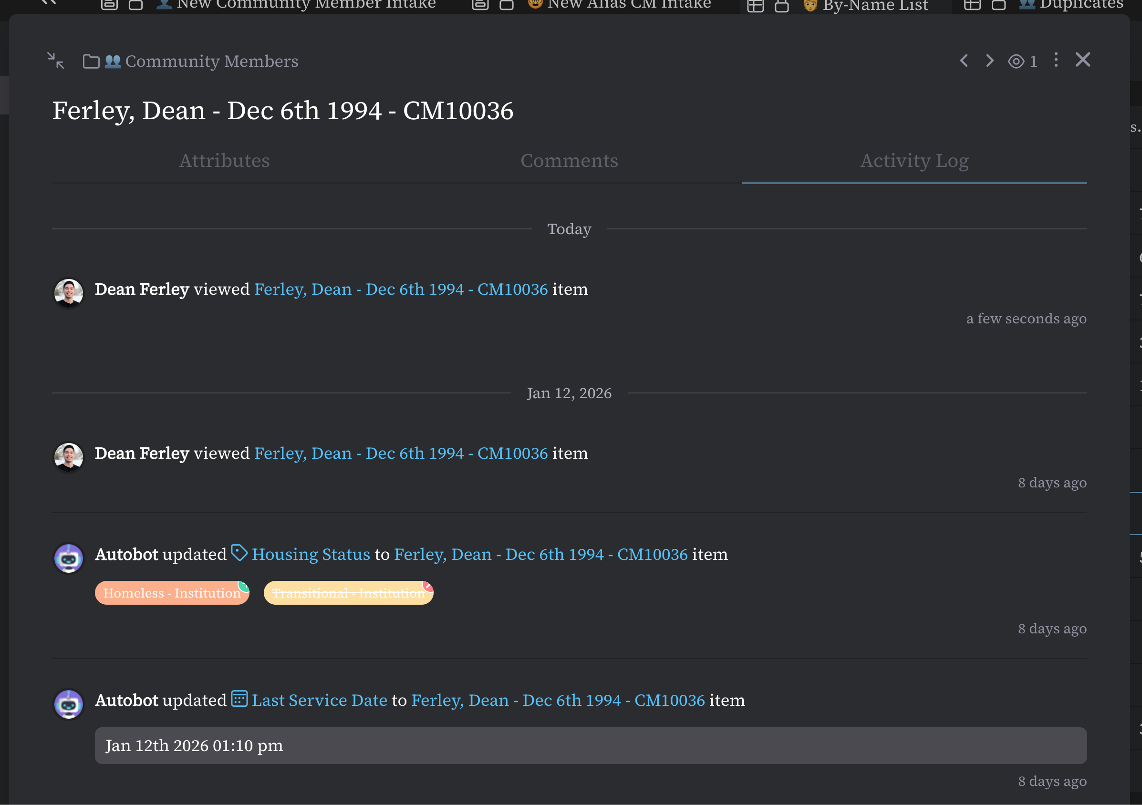The image size is (1142, 805).
Task: Toggle the watchers eye icon
Action: tap(1016, 62)
